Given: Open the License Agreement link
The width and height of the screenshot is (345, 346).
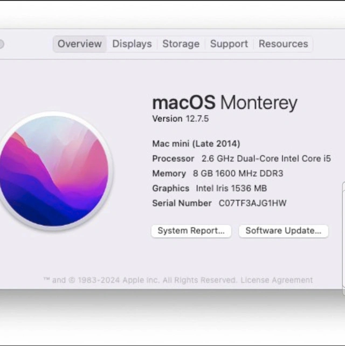Looking at the screenshot, I should tap(277, 280).
